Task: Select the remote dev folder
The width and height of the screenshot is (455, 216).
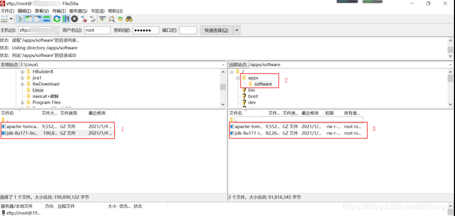Action: pos(252,103)
